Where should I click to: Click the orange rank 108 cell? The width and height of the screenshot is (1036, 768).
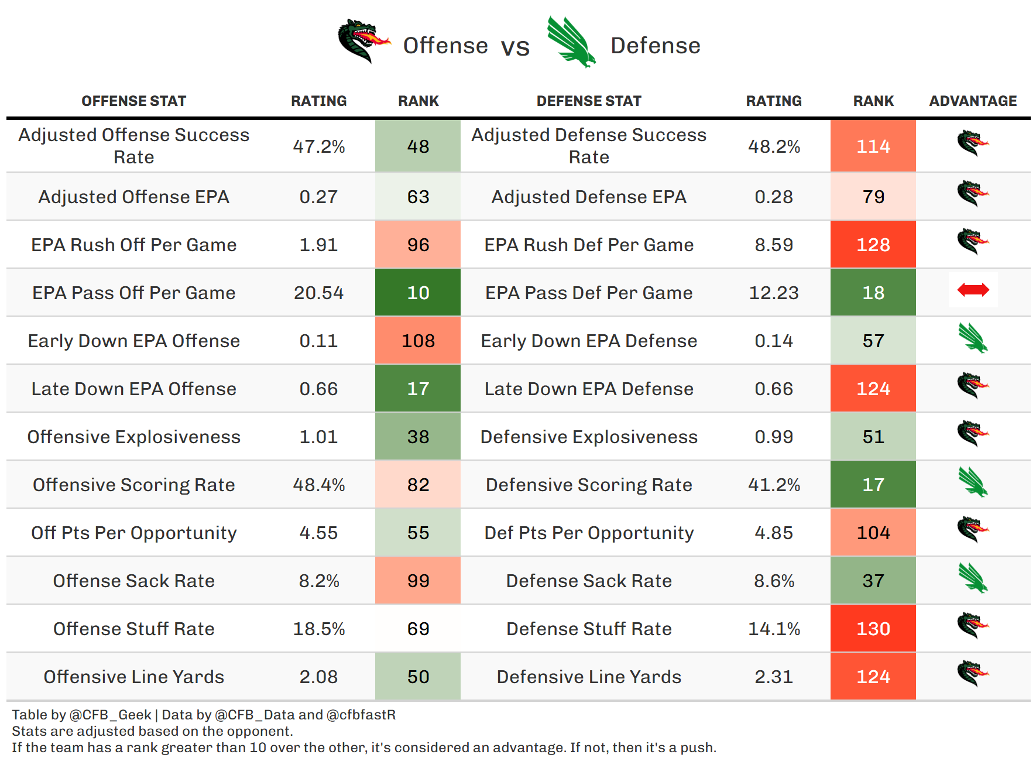click(x=418, y=341)
